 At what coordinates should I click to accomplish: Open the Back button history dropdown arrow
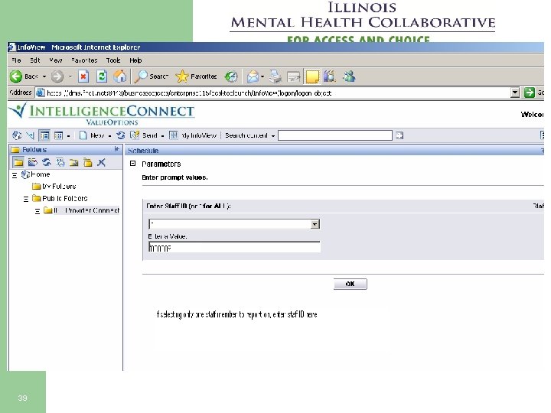click(44, 76)
